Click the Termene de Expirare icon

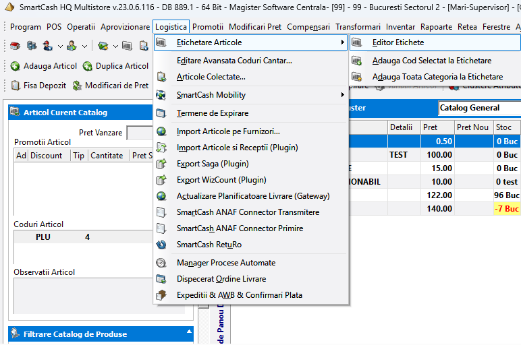coord(161,113)
